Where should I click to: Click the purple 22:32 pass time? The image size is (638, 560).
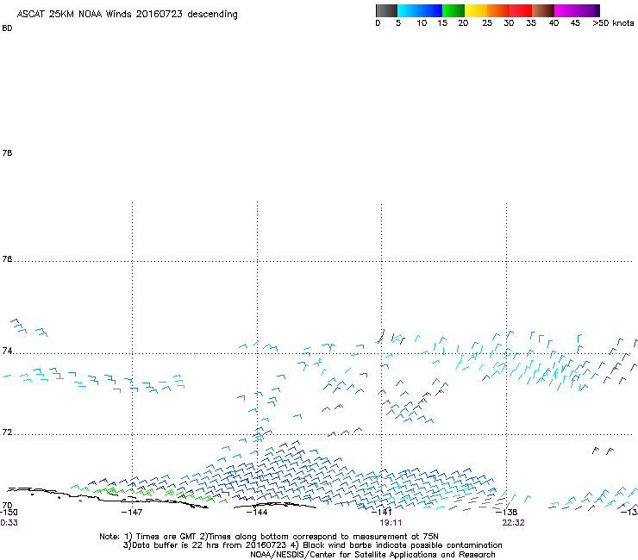(x=513, y=523)
